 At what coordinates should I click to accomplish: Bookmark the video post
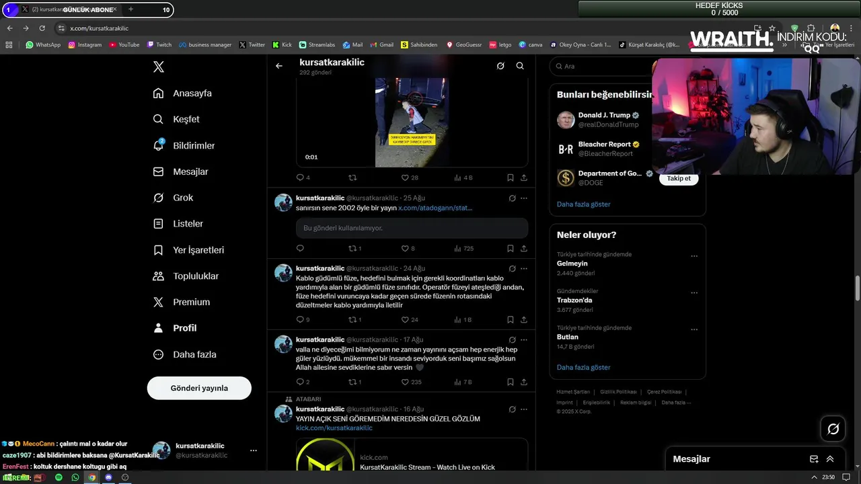510,177
